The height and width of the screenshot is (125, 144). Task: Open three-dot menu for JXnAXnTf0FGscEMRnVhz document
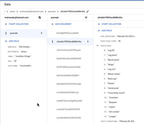pyautogui.click(x=53, y=42)
